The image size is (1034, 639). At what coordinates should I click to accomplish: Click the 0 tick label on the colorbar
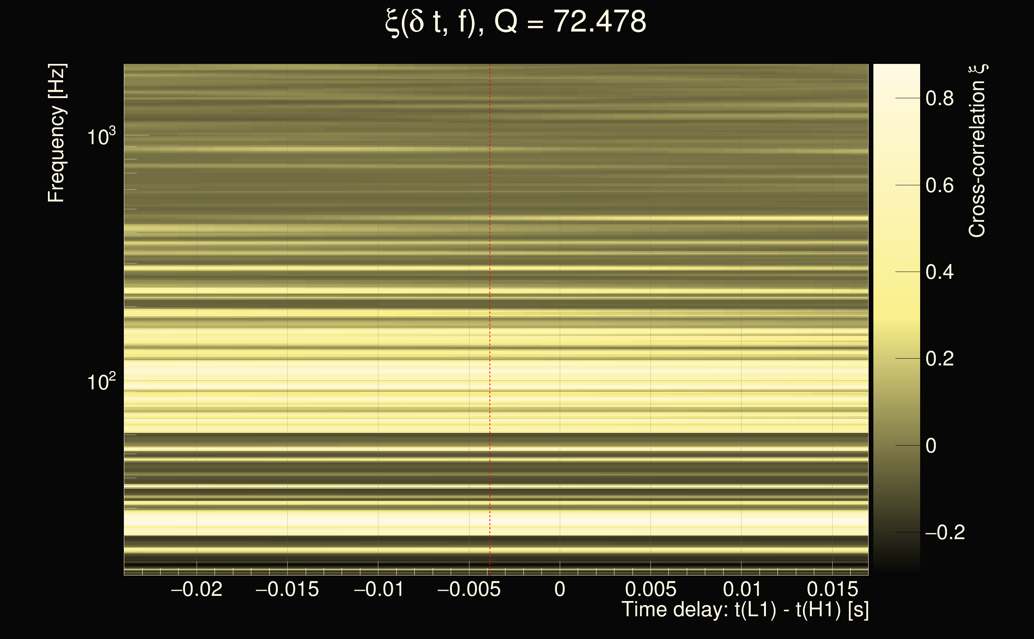pos(931,446)
